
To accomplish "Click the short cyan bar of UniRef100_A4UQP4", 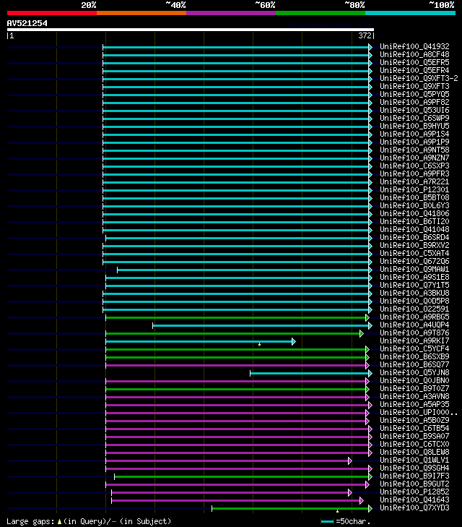I will pos(261,326).
